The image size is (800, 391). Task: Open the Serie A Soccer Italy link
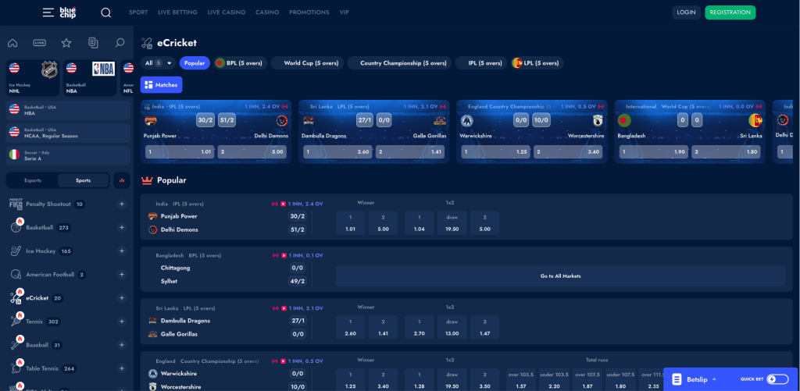68,155
